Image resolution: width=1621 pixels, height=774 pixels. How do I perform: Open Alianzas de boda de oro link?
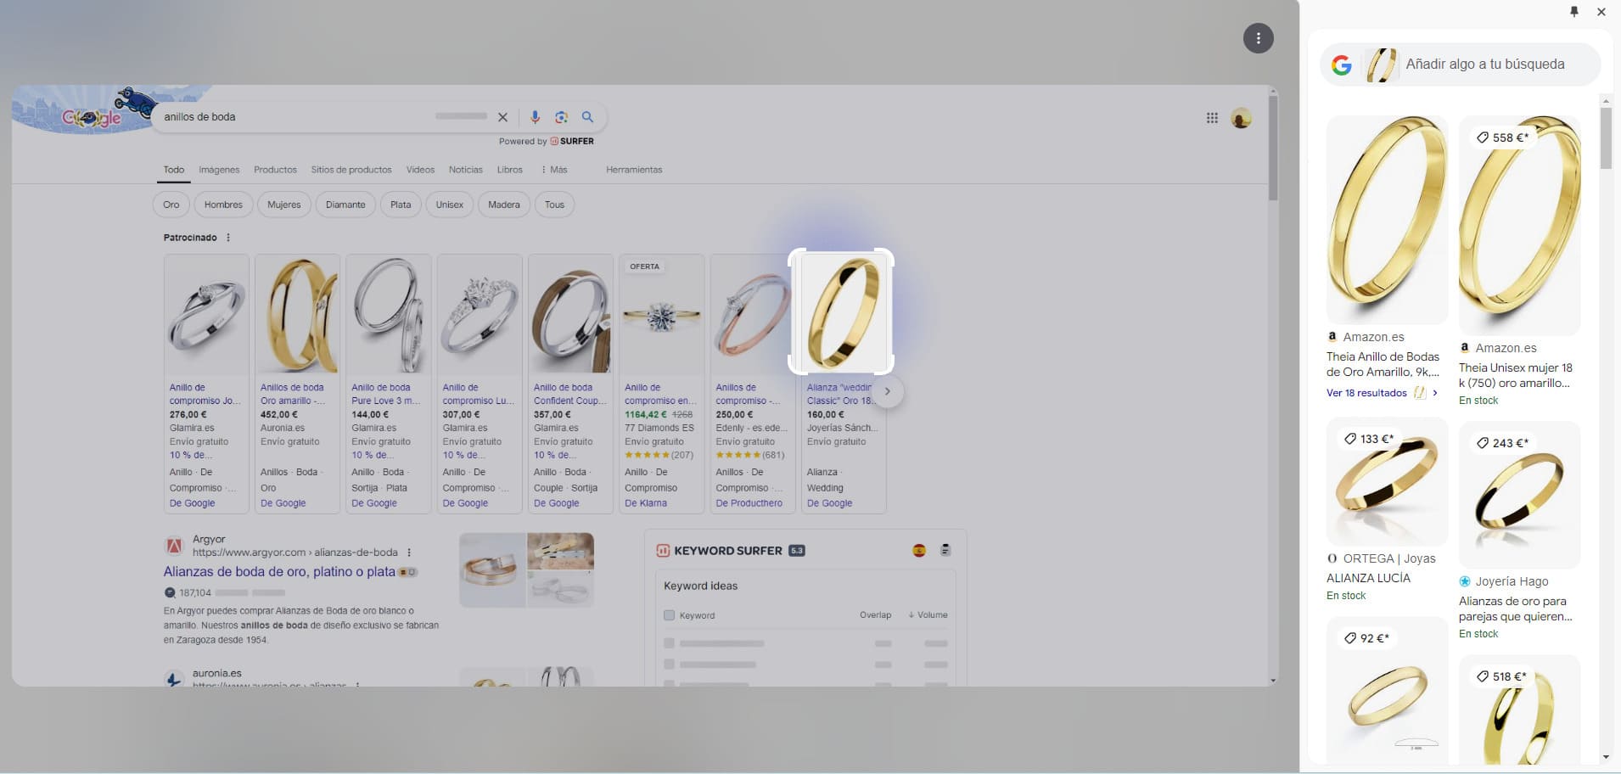pos(279,572)
